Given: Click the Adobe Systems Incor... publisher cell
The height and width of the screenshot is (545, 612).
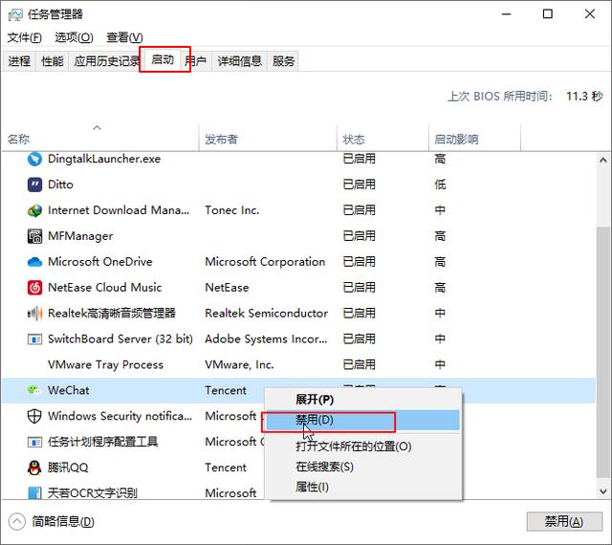Looking at the screenshot, I should [x=266, y=339].
